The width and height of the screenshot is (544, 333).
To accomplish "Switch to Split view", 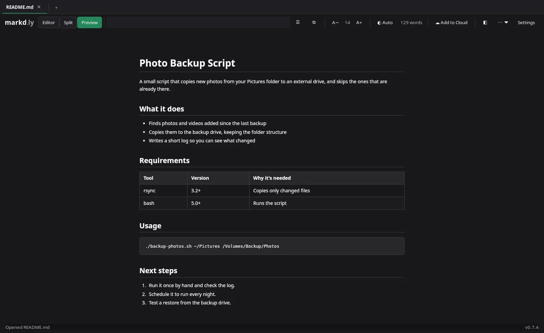I will (x=68, y=22).
